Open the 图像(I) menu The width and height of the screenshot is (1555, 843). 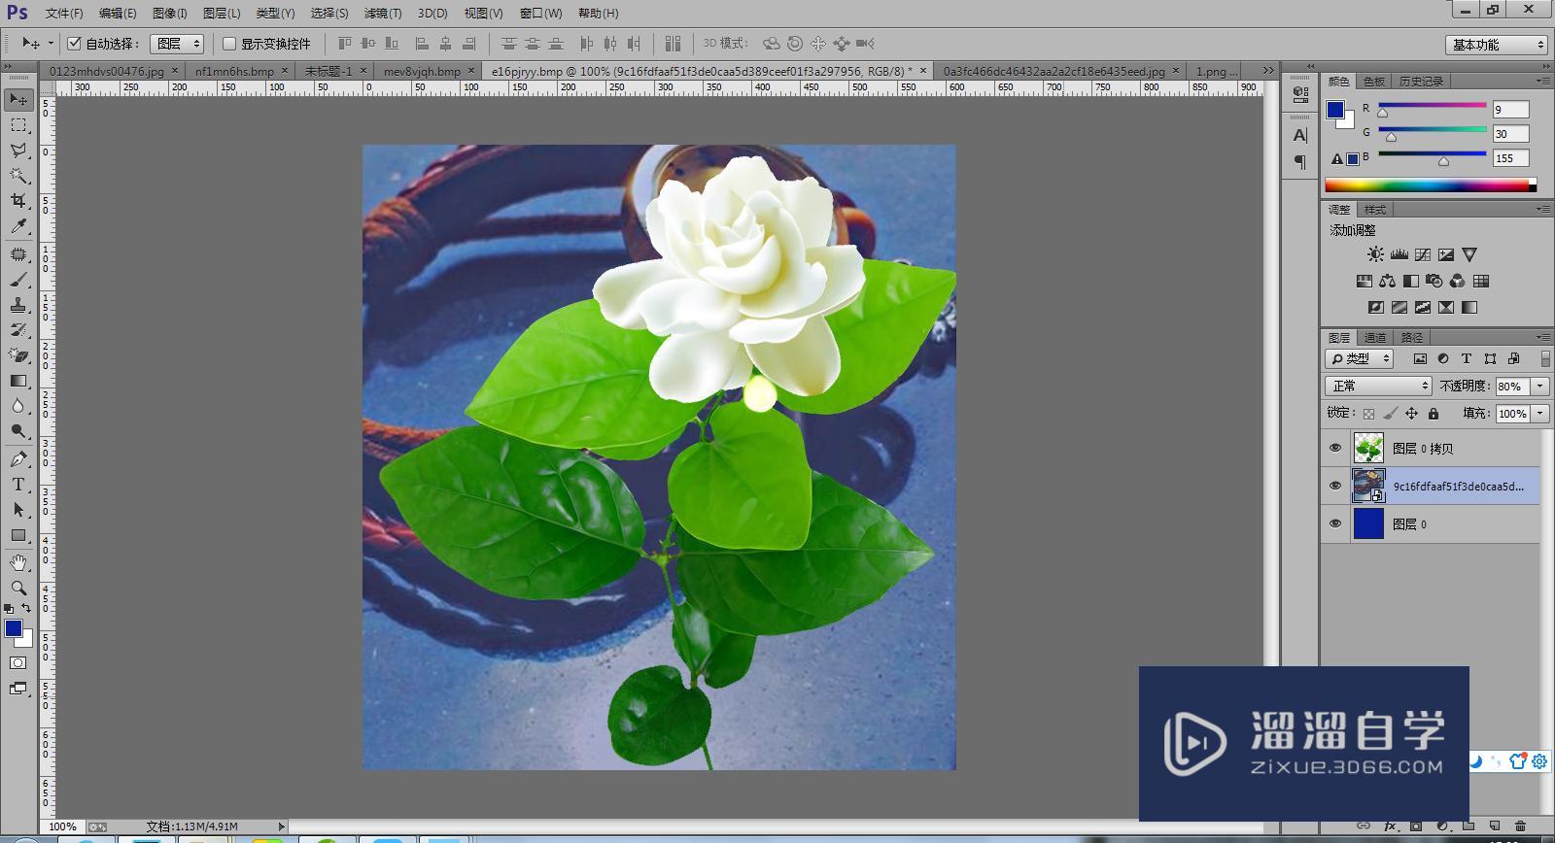pyautogui.click(x=170, y=14)
